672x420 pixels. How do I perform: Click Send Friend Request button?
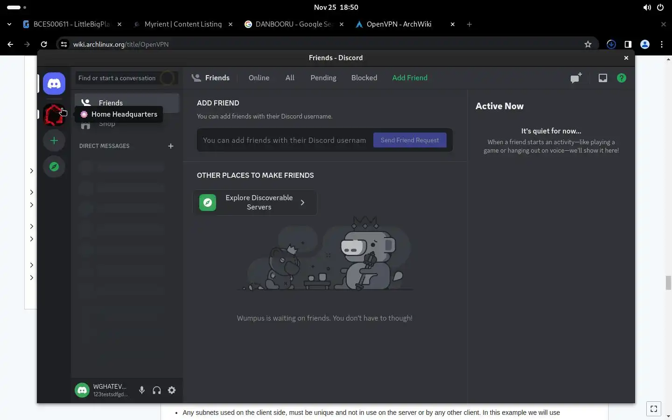(410, 140)
